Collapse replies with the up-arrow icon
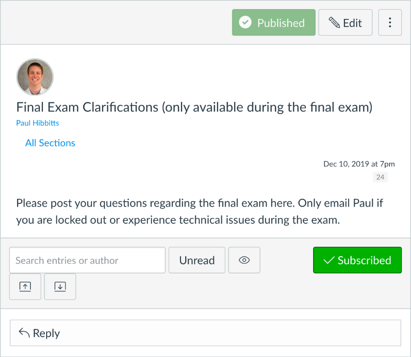411x357 pixels. (x=25, y=286)
